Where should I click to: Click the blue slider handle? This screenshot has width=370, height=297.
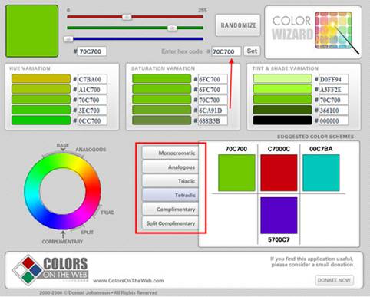pyautogui.click(x=68, y=39)
